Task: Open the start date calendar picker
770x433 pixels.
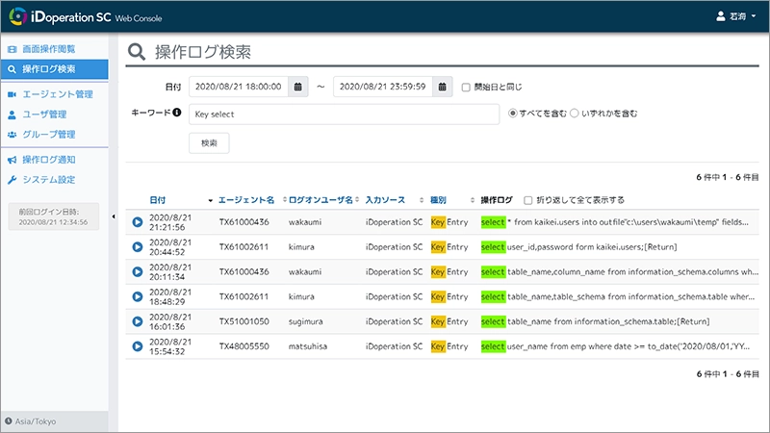Action: (298, 87)
